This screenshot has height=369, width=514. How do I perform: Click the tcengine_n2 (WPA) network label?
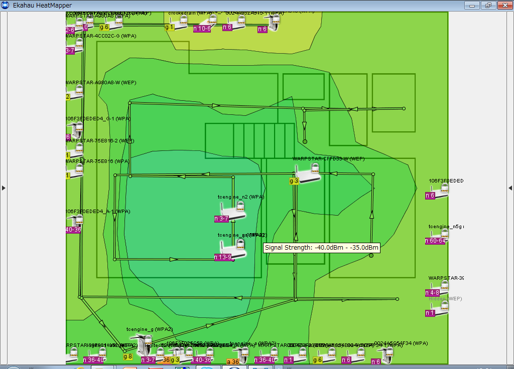coord(241,197)
